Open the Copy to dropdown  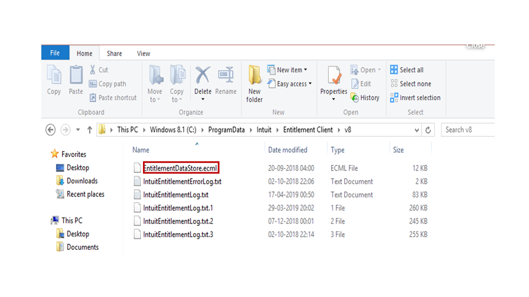[177, 84]
